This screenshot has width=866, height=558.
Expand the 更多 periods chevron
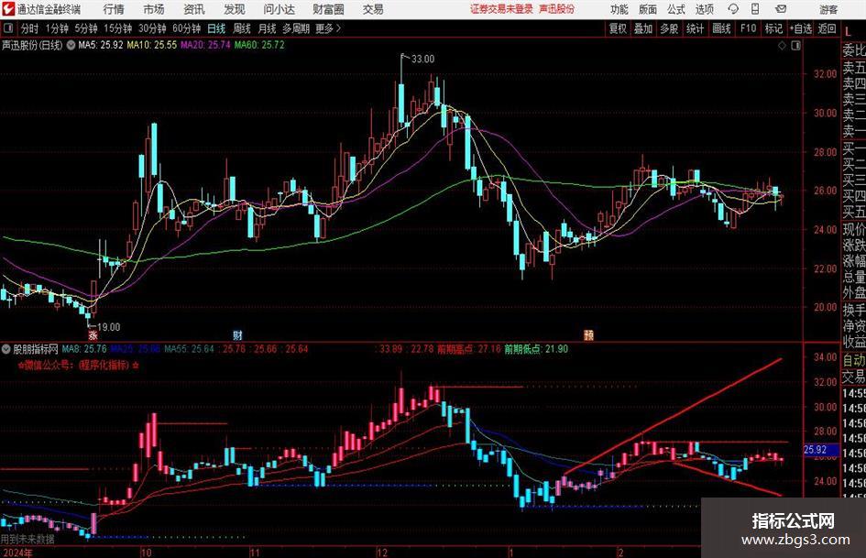coord(338,28)
